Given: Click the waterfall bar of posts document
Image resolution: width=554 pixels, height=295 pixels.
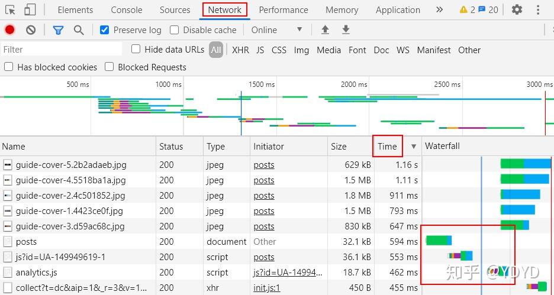Looking at the screenshot, I should tap(439, 241).
